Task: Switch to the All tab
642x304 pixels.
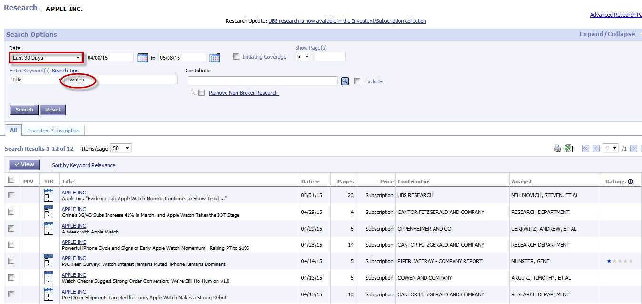Action: (x=13, y=130)
